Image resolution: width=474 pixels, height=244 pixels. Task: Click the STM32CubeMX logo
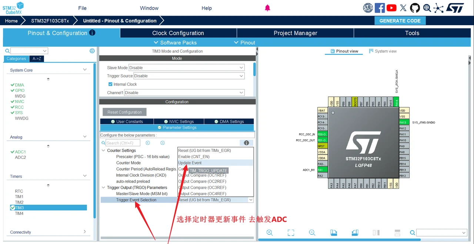(13, 8)
